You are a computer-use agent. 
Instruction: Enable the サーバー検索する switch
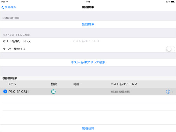[170, 49]
